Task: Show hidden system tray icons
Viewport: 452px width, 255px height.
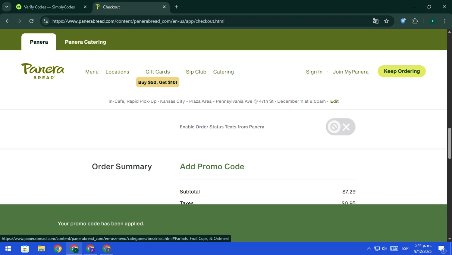Action: coord(369,249)
